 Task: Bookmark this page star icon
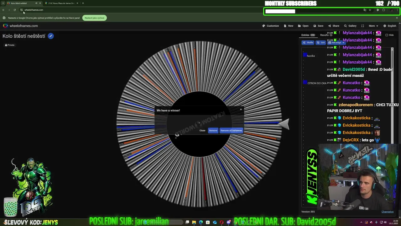coord(370,10)
